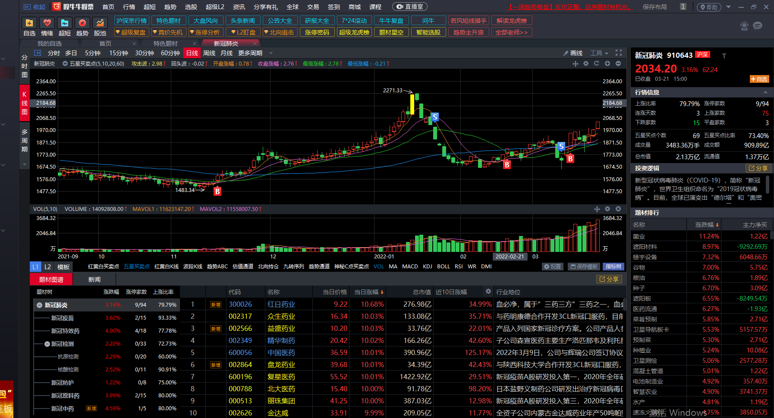The height and width of the screenshot is (418, 774).
Task: Zoom out K-line chart minus icon
Action: pos(618,63)
